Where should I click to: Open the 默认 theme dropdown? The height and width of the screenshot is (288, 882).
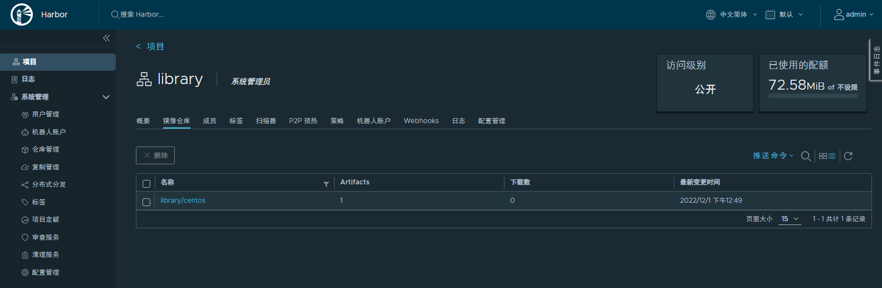785,14
